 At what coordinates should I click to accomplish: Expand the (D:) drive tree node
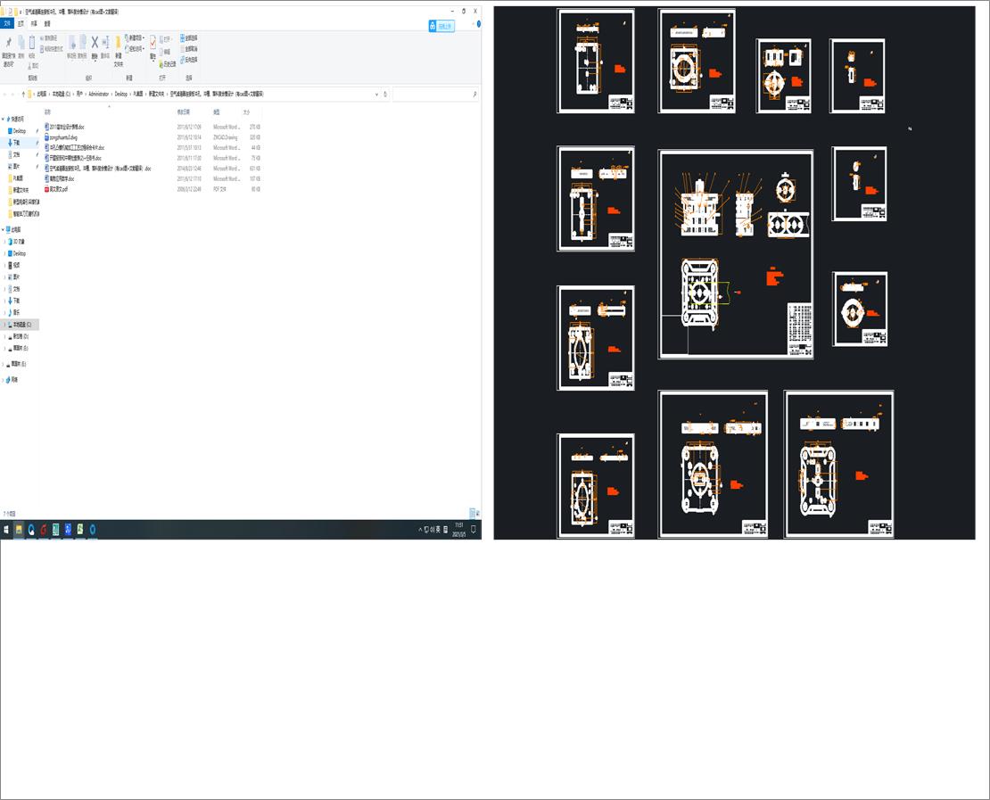5,336
